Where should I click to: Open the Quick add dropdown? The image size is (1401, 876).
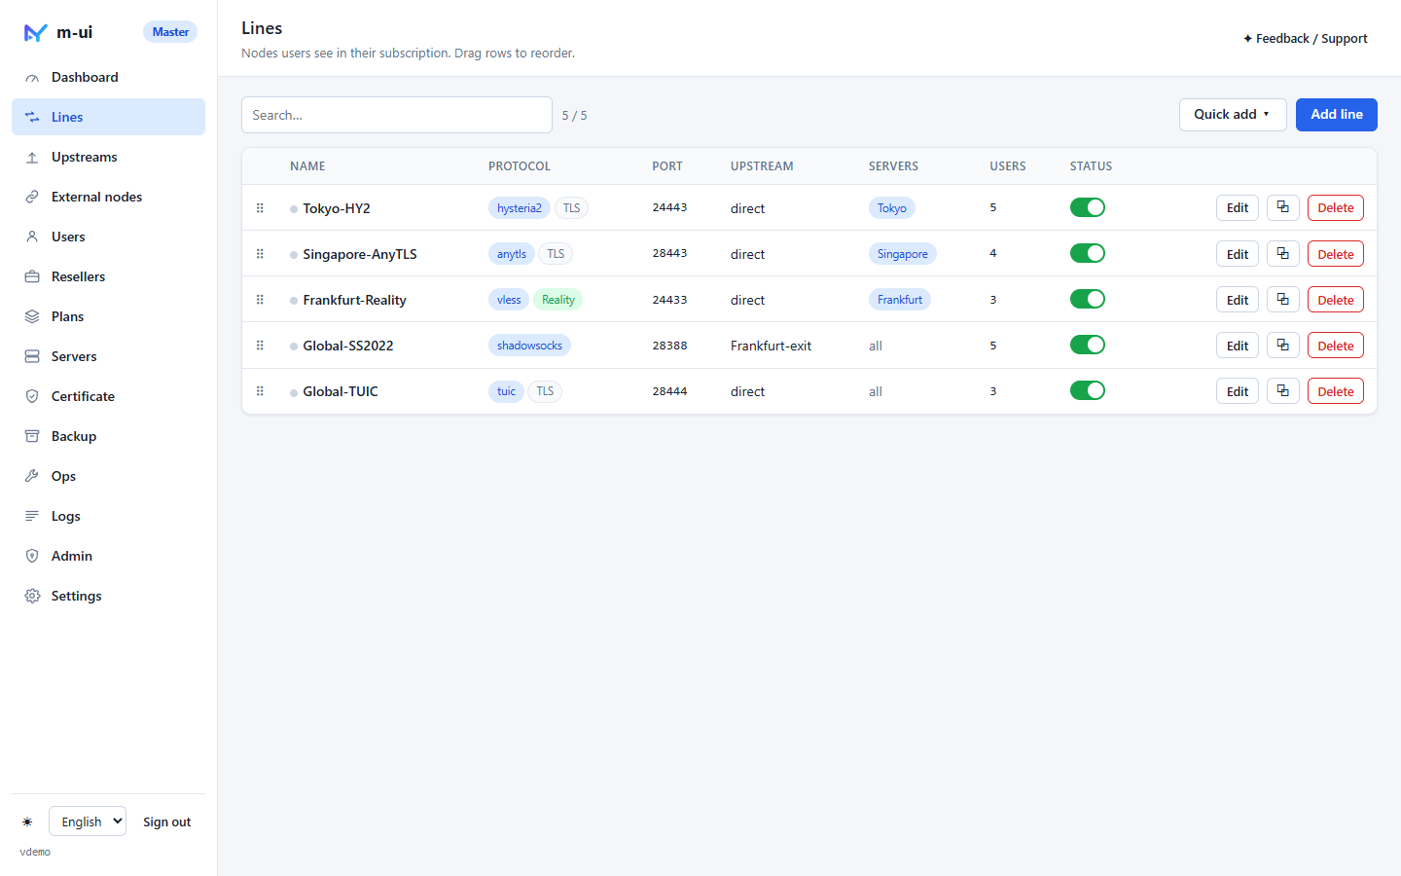[1233, 115]
